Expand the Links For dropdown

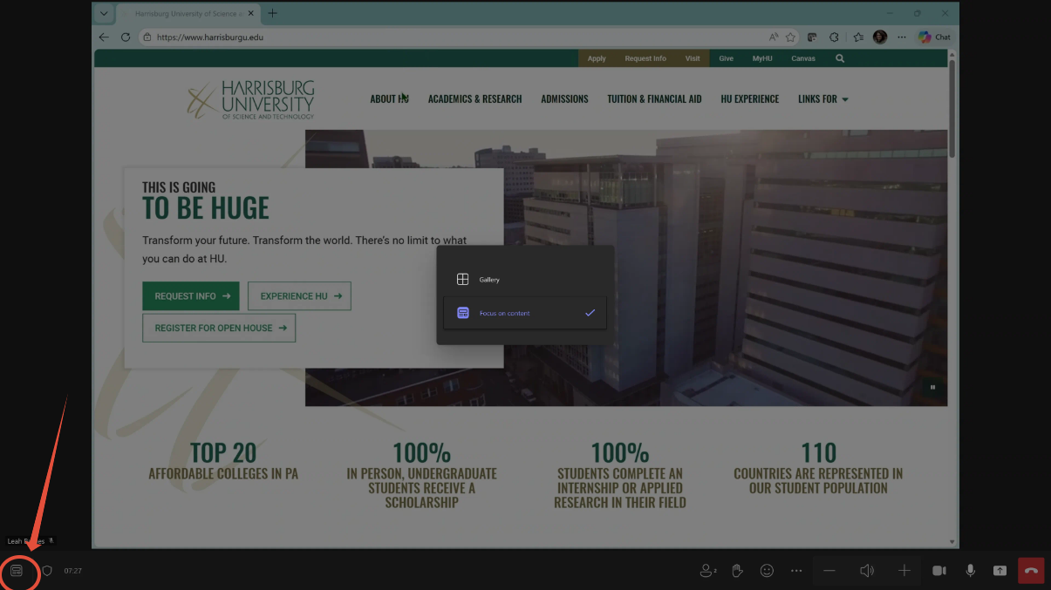(823, 99)
